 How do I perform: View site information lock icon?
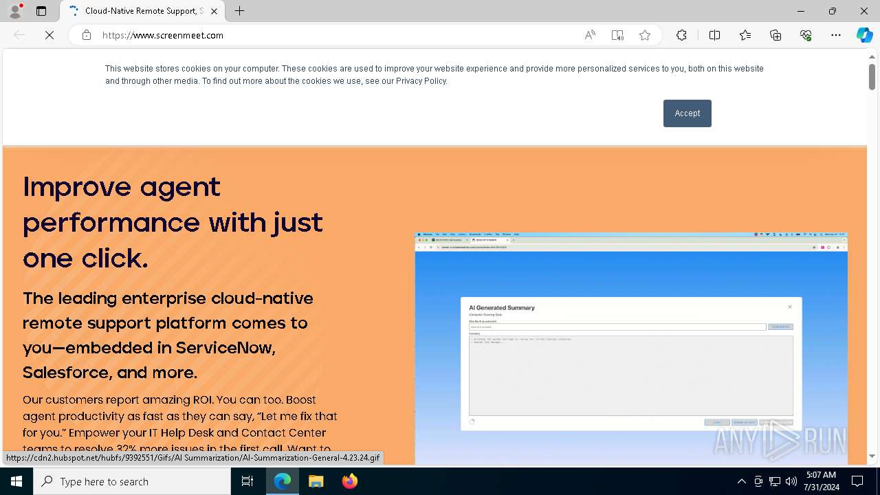pos(87,35)
